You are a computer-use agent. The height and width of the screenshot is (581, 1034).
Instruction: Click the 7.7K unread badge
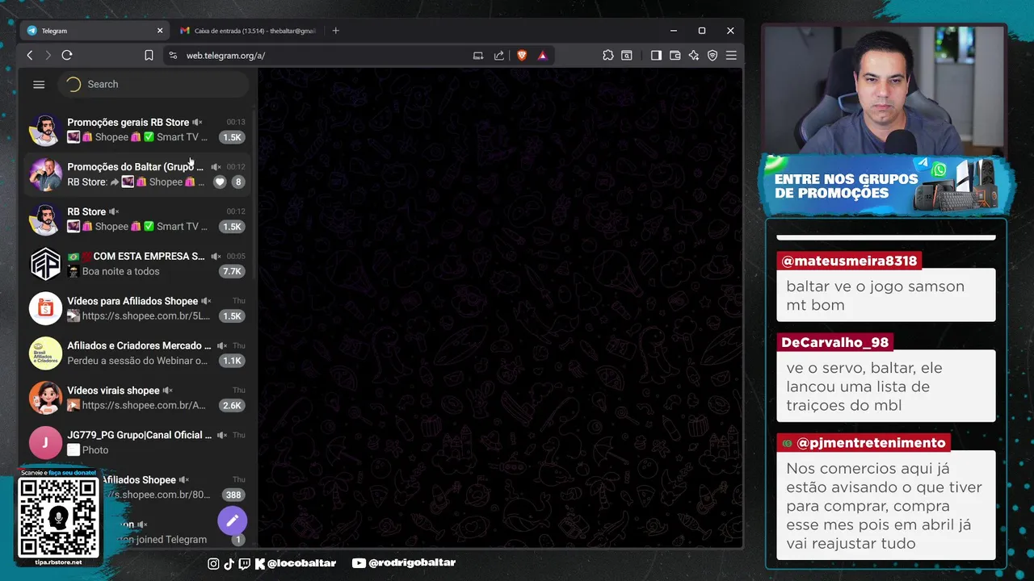pos(233,272)
